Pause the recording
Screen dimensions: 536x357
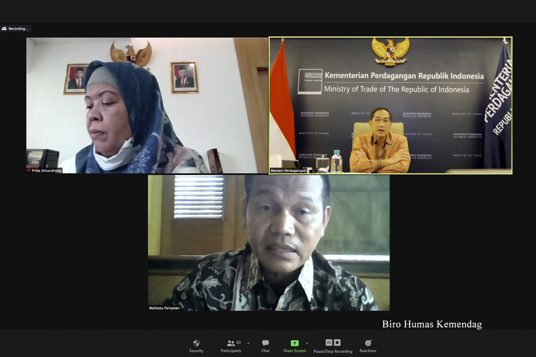(329, 342)
